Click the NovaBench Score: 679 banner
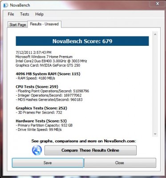Image resolution: width=166 pixels, height=178 pixels. pos(82,41)
